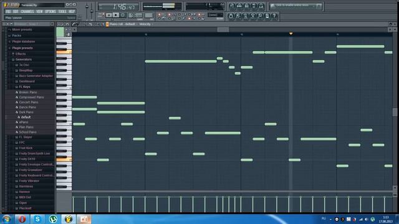Select the School Piano preset
This screenshot has height=224, width=399.
click(x=27, y=132)
